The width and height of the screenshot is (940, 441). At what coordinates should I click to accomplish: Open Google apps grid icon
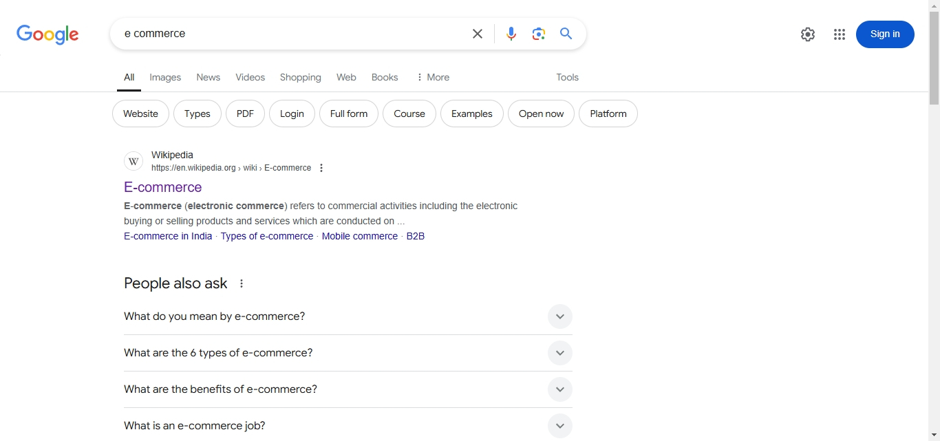coord(840,34)
